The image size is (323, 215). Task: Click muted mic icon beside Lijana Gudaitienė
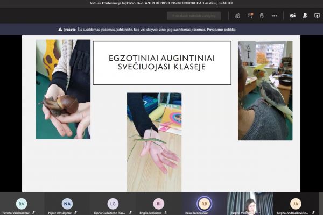pos(130,213)
